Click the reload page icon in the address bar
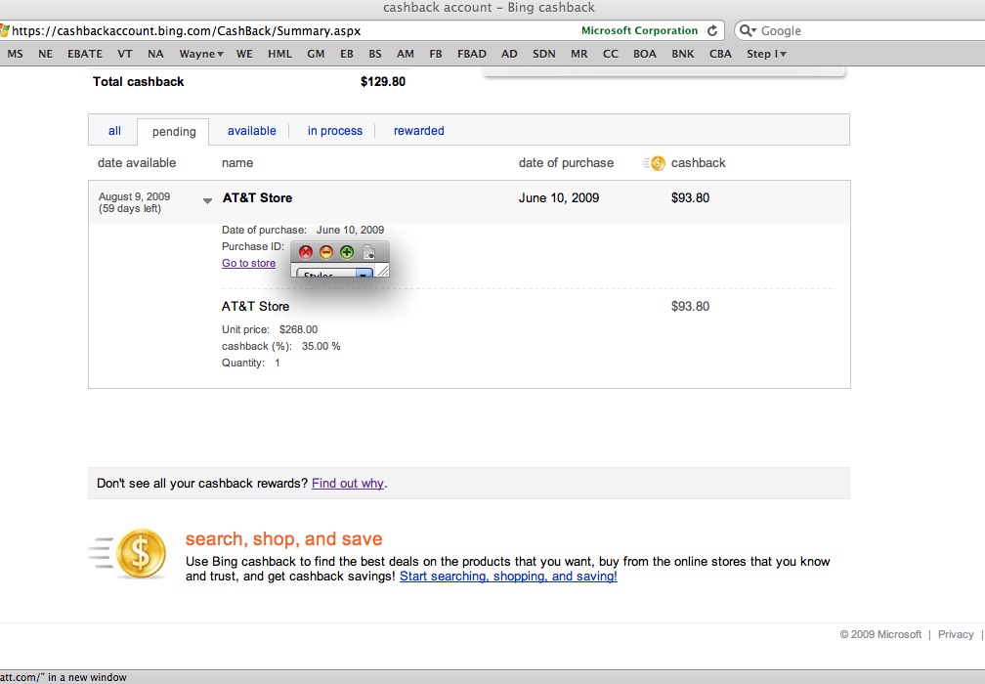This screenshot has height=684, width=985. coord(712,30)
